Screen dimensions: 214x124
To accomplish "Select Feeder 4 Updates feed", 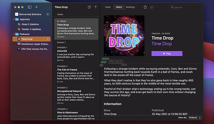I will tap(32, 29).
